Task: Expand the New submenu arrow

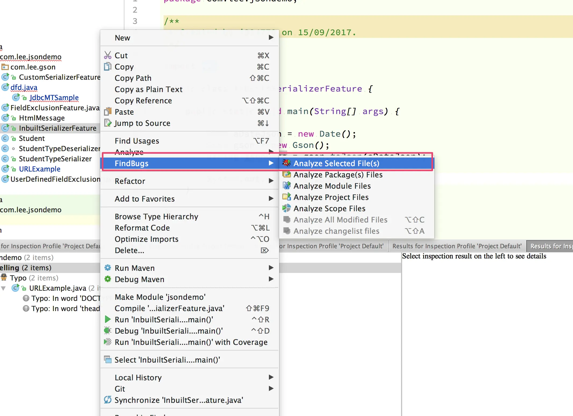Action: [271, 38]
